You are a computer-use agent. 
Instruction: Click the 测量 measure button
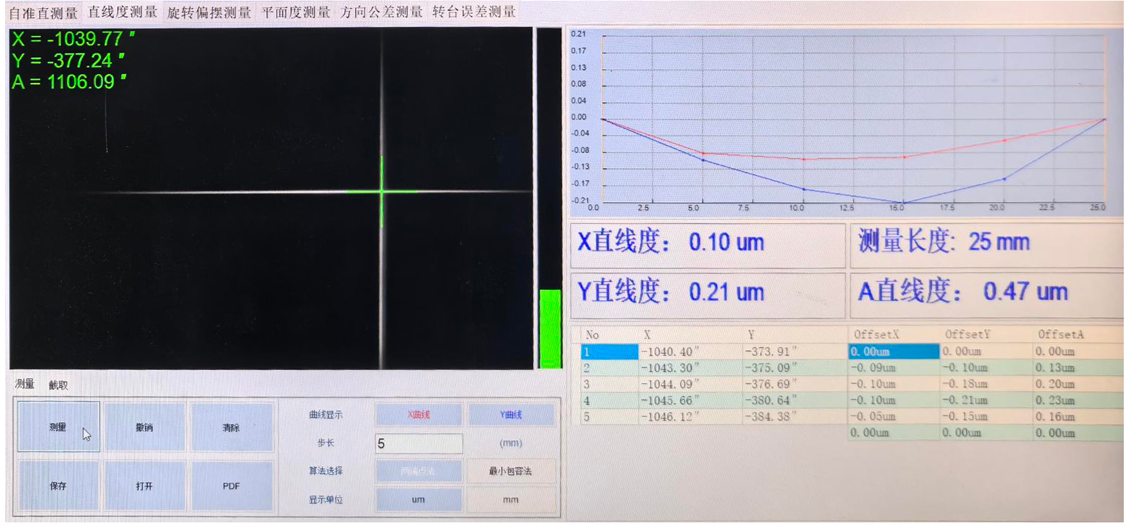click(x=59, y=427)
